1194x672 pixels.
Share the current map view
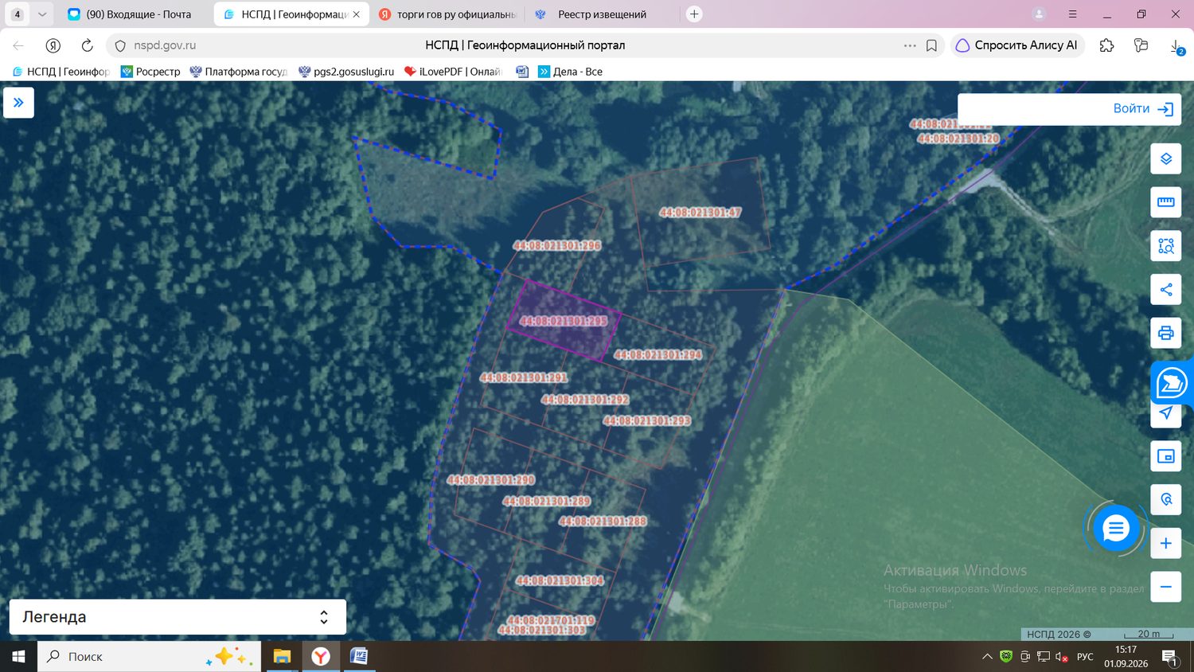[x=1165, y=290]
